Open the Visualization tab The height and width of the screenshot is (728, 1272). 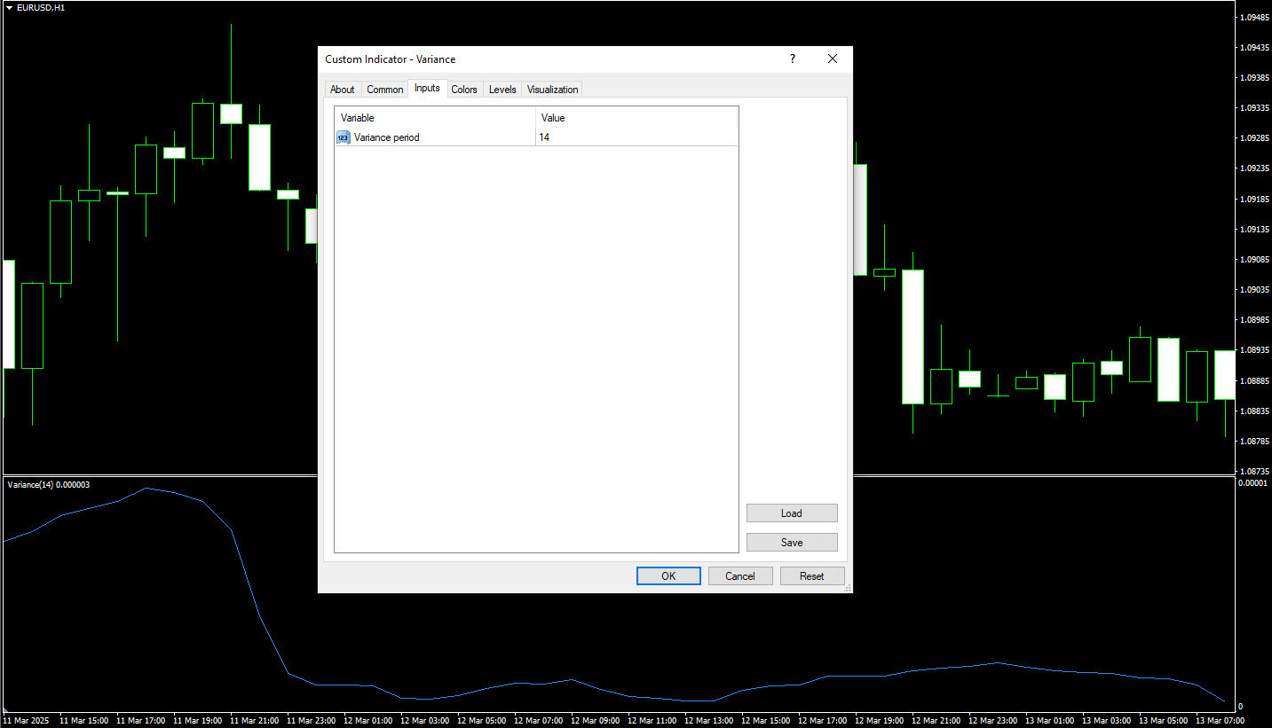tap(552, 90)
